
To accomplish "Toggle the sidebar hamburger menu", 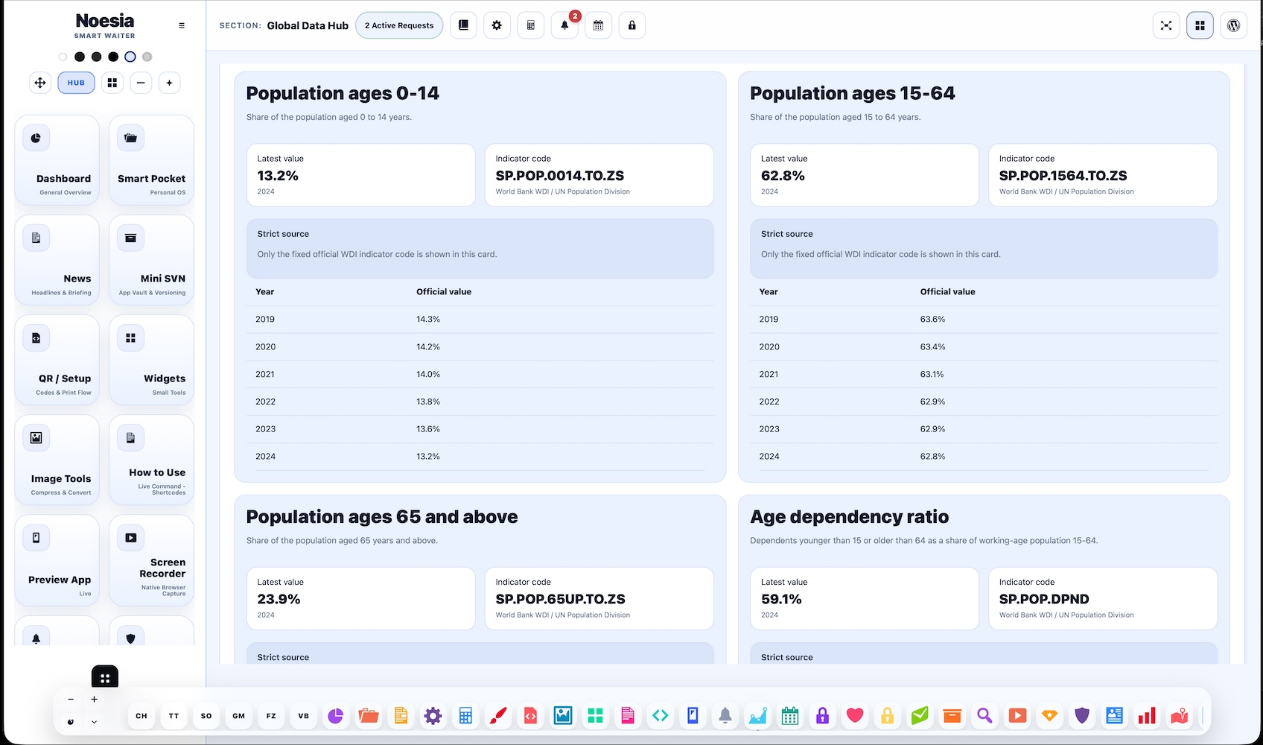I will pyautogui.click(x=182, y=25).
